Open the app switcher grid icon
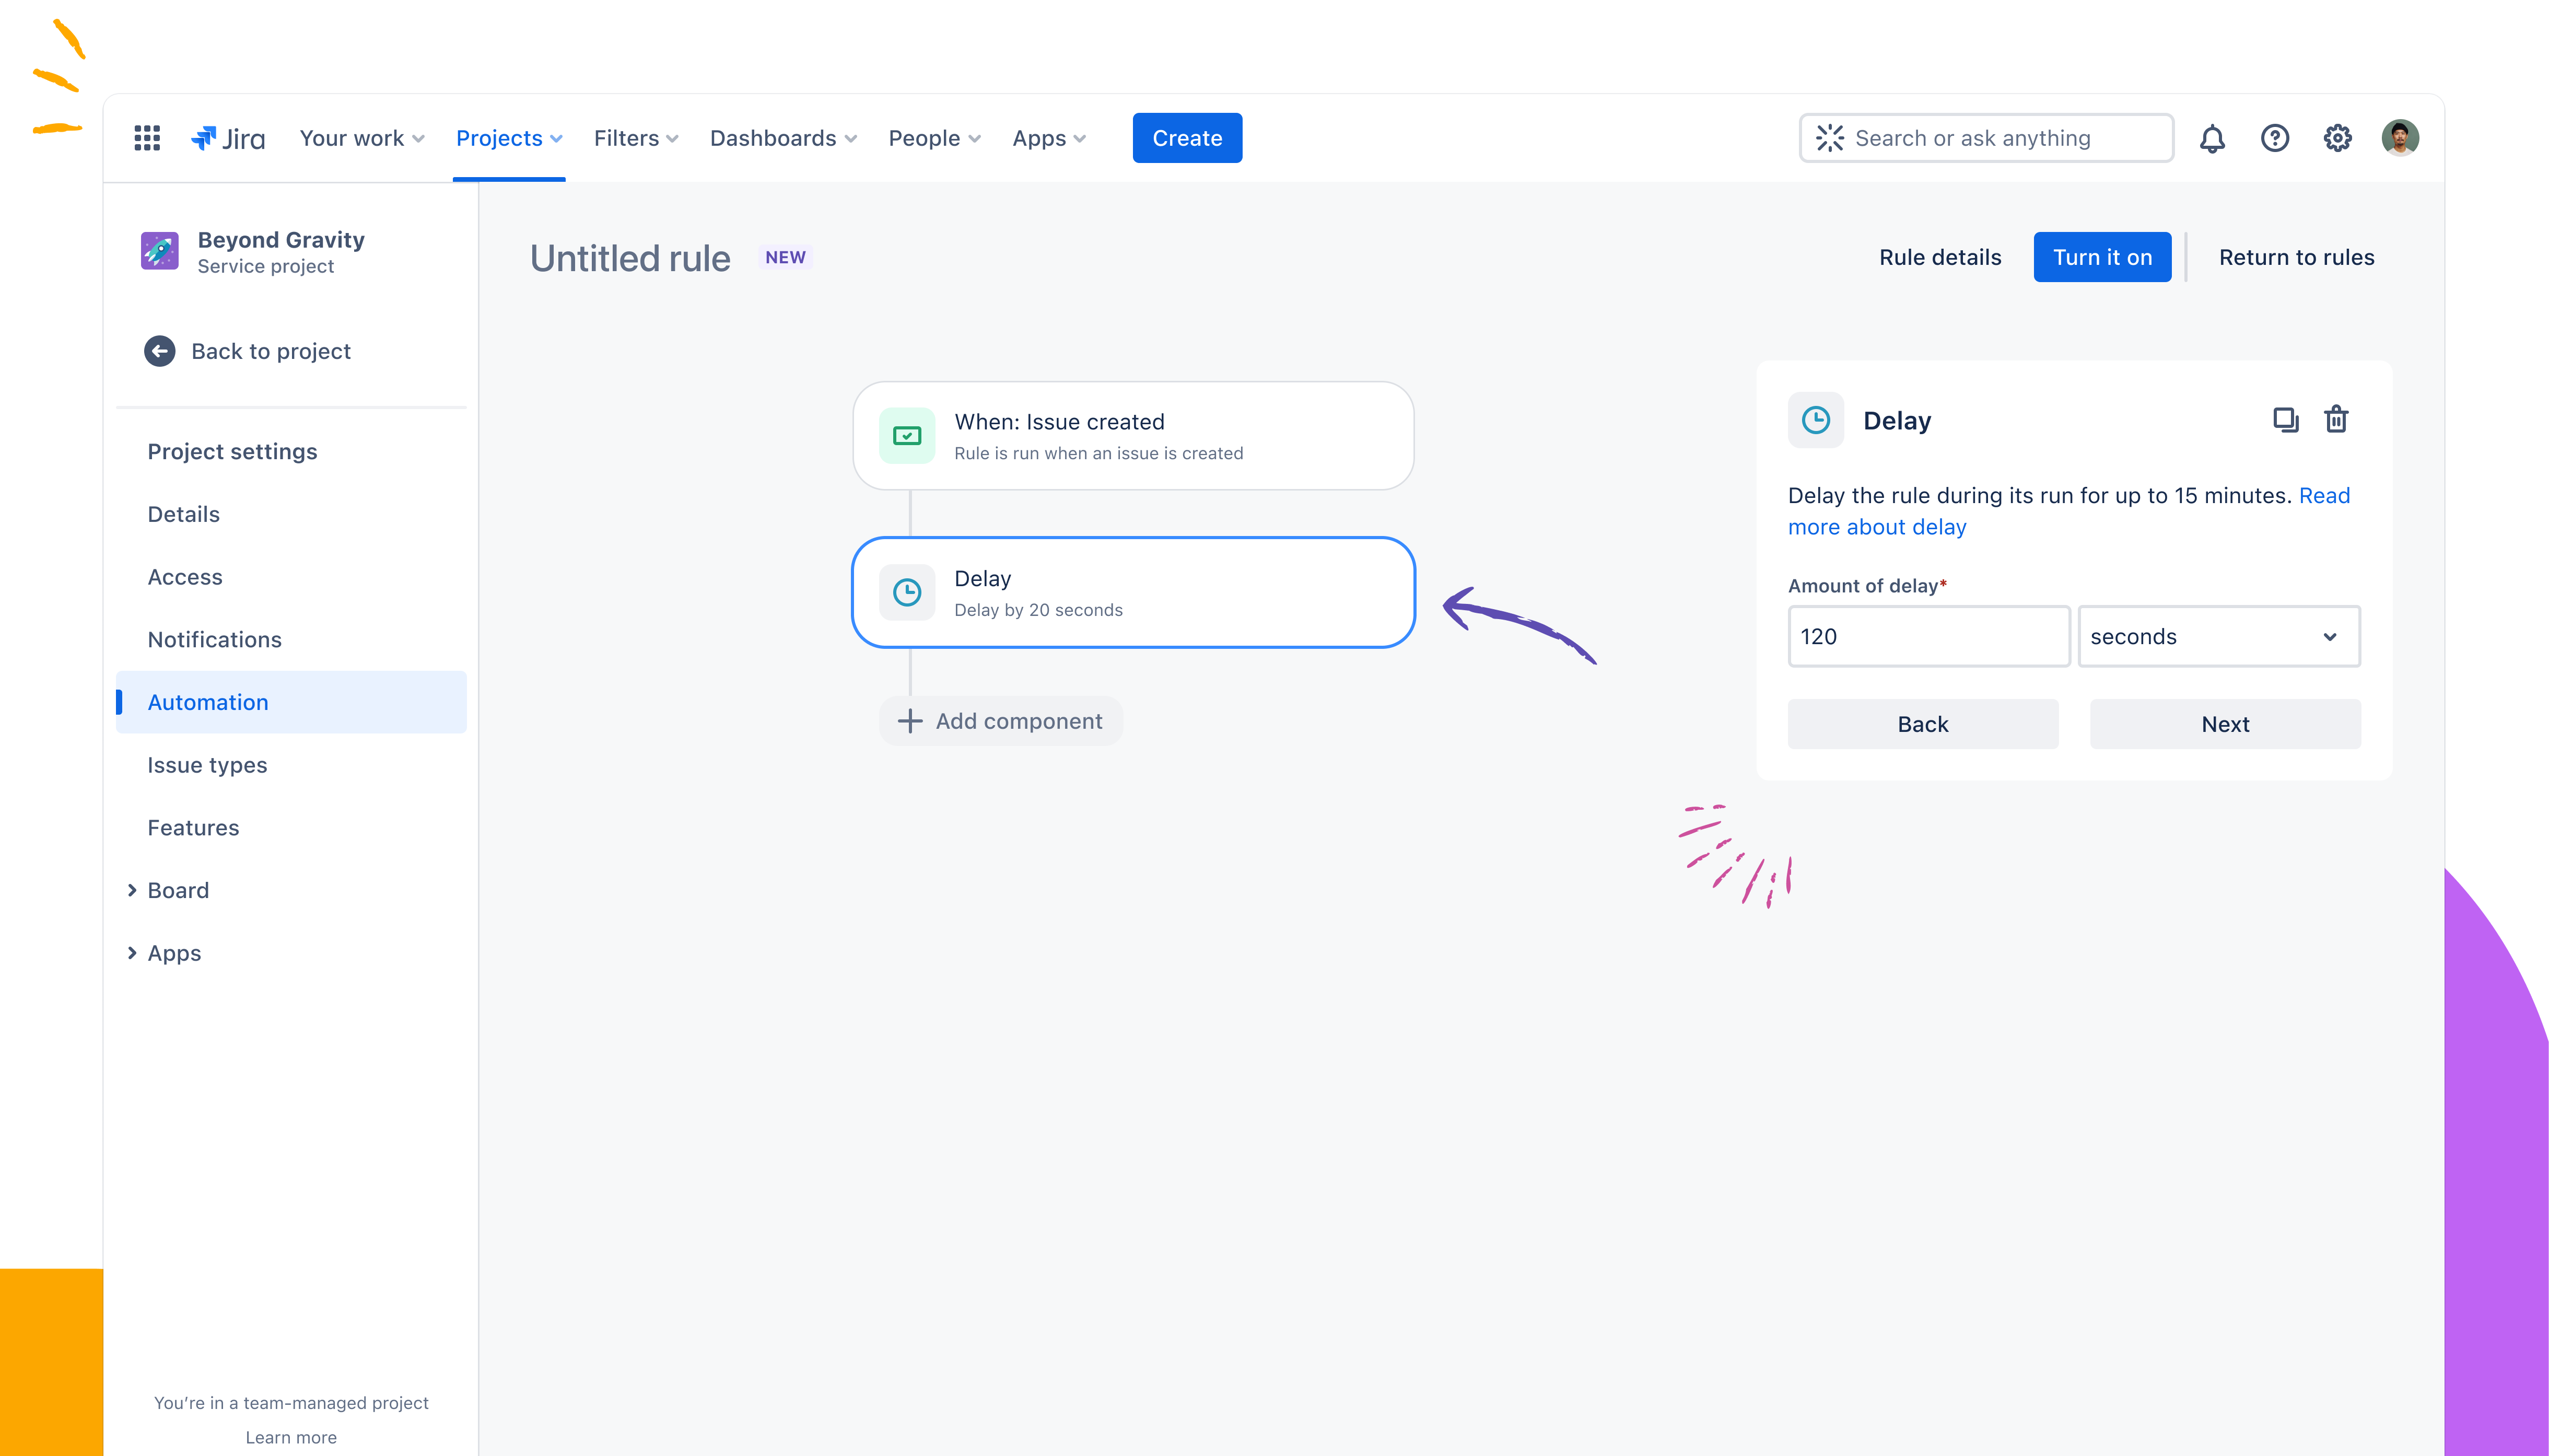2549x1456 pixels. click(x=147, y=138)
